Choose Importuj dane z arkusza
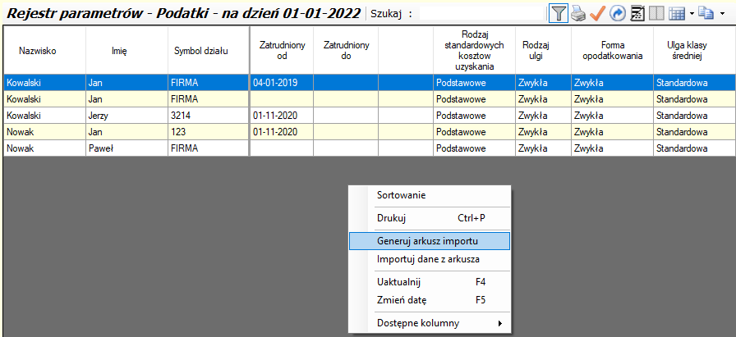The image size is (736, 337). pyautogui.click(x=429, y=259)
